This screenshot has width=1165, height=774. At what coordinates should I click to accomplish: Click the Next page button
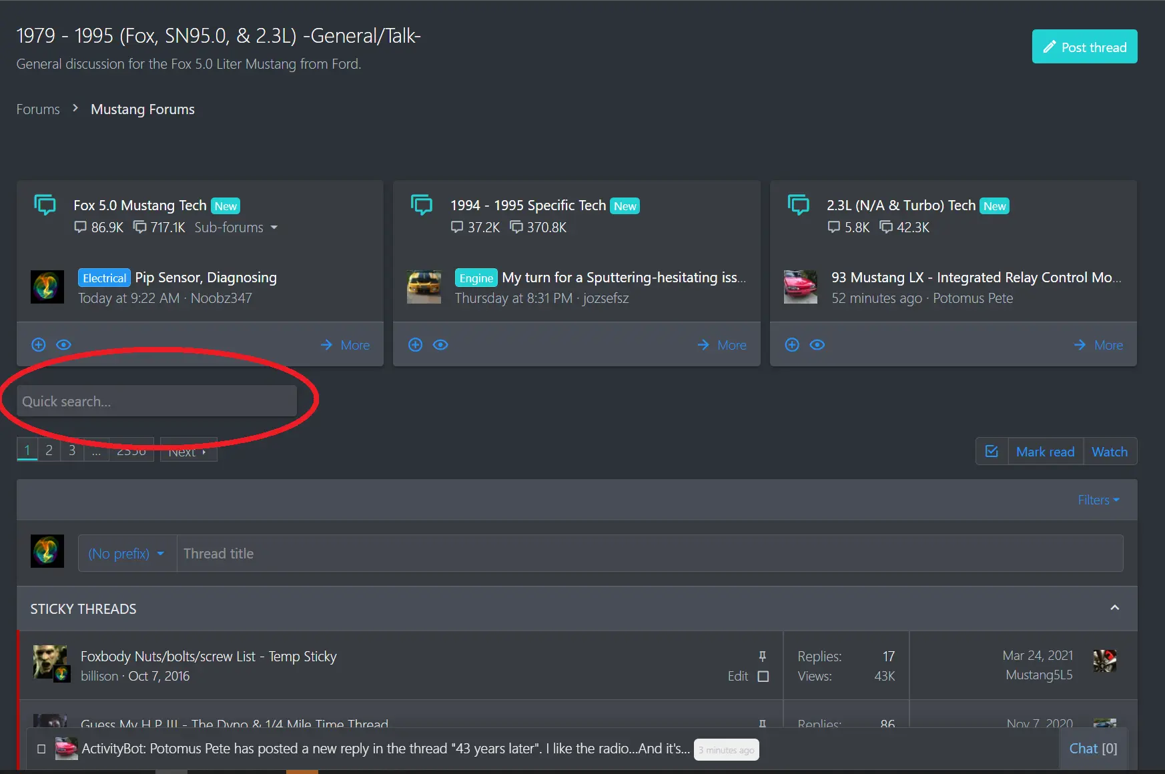coord(189,451)
